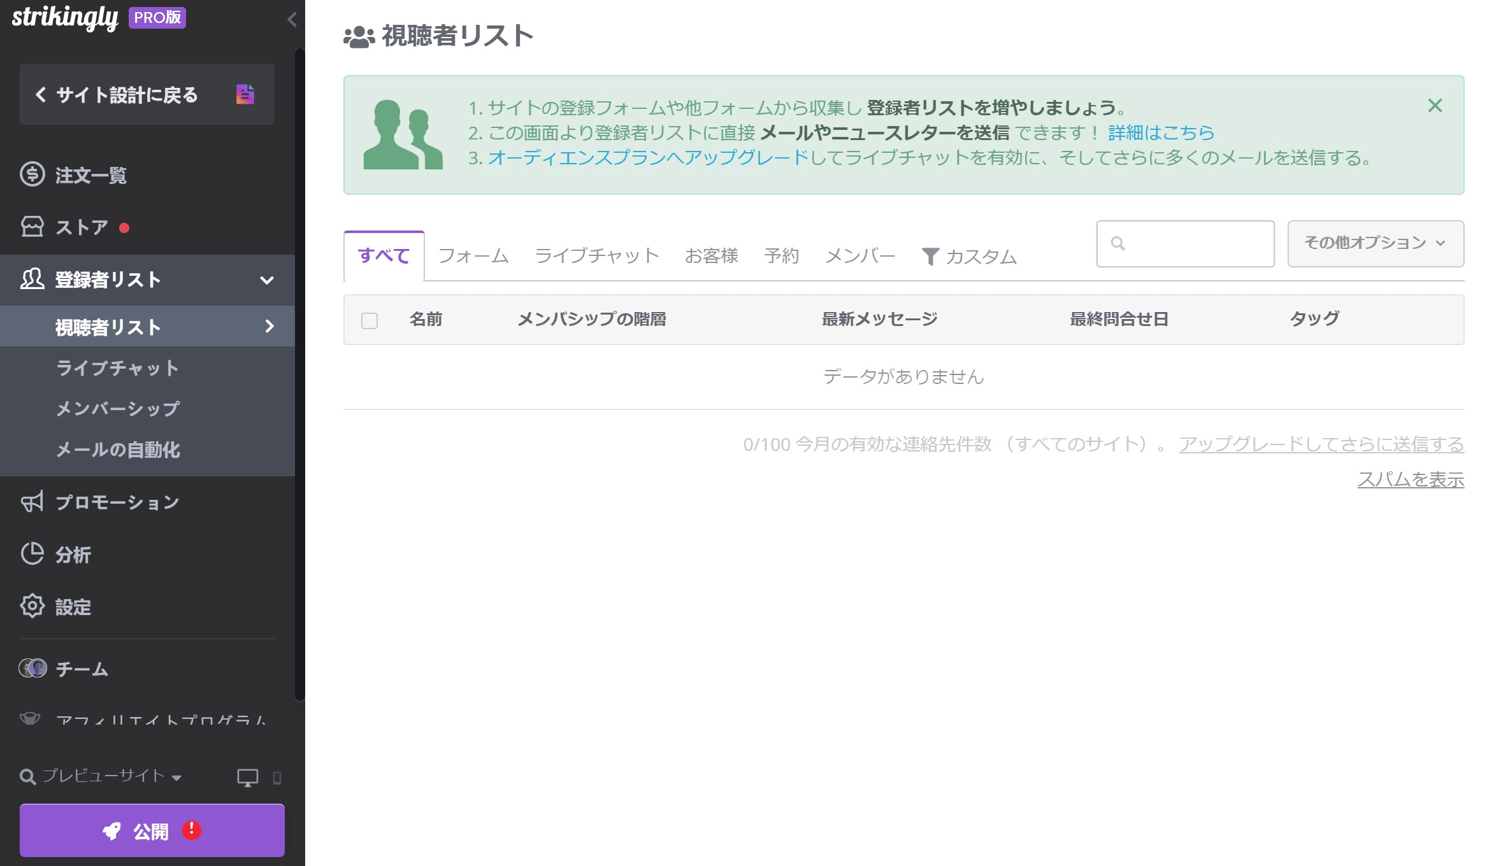Screen dimensions: 1487x866
Task: Open the スパムを表示 link
Action: pyautogui.click(x=1411, y=479)
